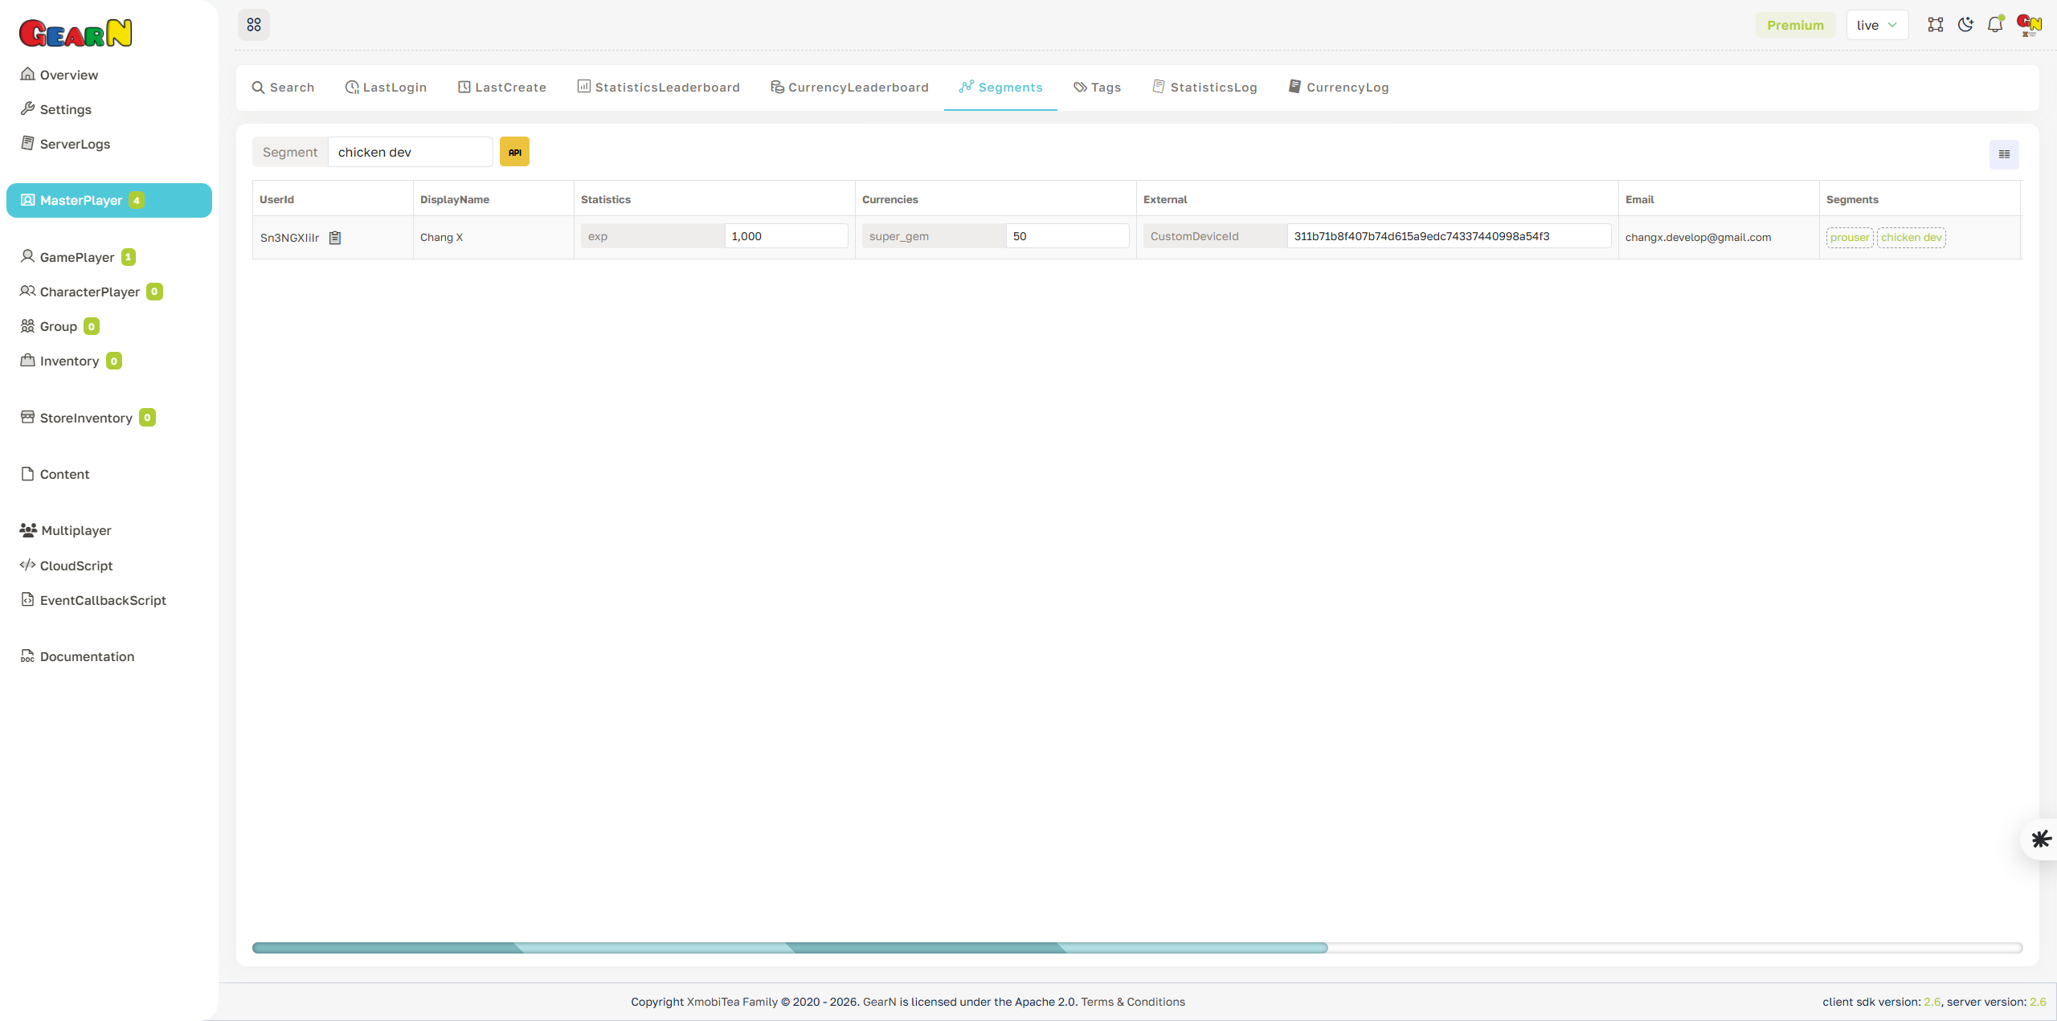Image resolution: width=2057 pixels, height=1021 pixels.
Task: Click the chicken dev segment input field
Action: click(410, 151)
